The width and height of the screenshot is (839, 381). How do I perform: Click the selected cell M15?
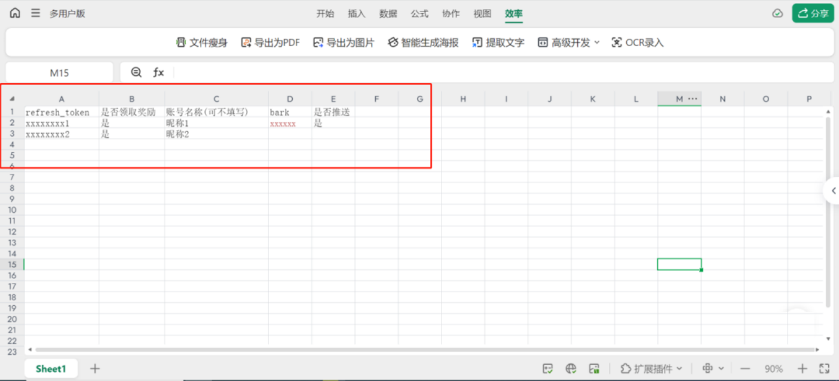click(x=679, y=265)
